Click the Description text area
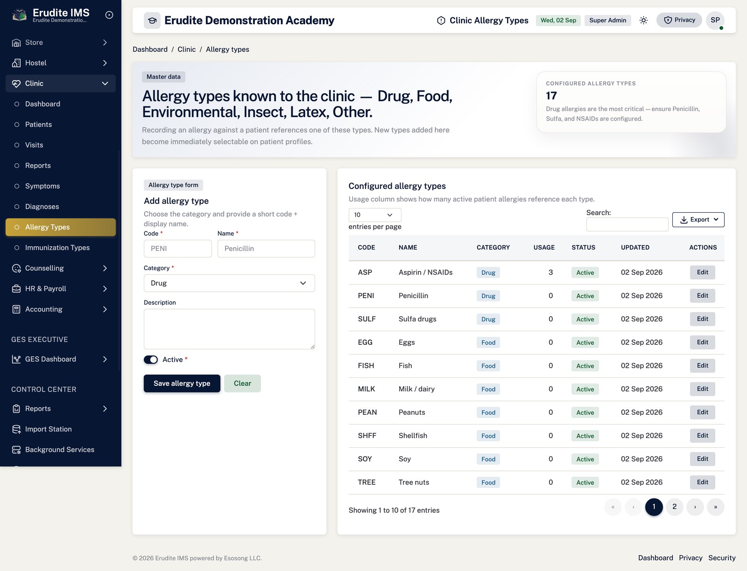747x571 pixels. click(x=229, y=329)
